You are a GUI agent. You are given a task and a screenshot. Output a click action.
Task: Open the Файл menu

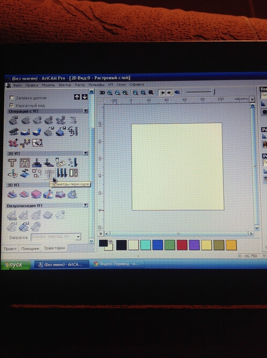tap(17, 85)
